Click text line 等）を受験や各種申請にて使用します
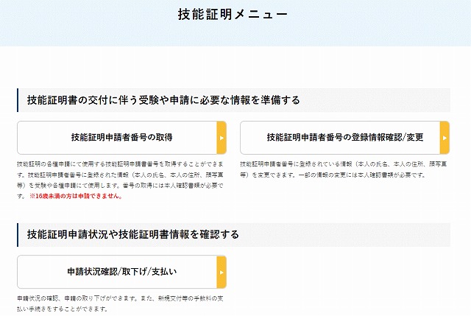The width and height of the screenshot is (471, 316). tap(120, 186)
